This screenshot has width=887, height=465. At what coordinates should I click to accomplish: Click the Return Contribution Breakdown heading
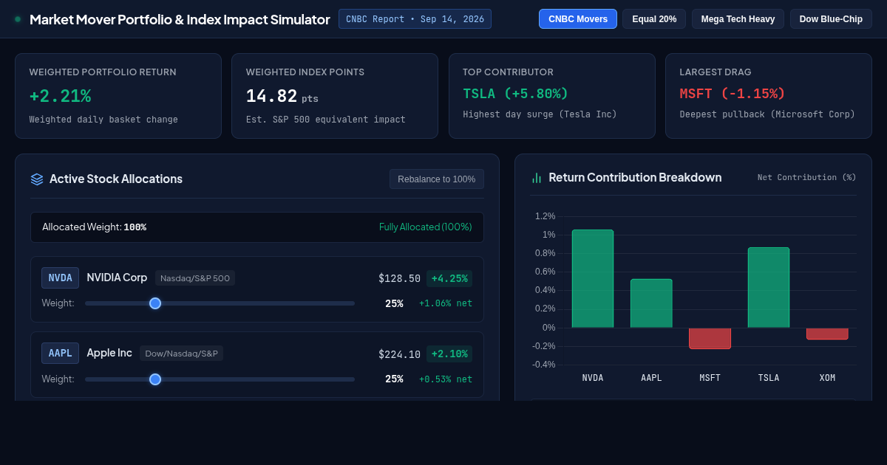pos(635,178)
